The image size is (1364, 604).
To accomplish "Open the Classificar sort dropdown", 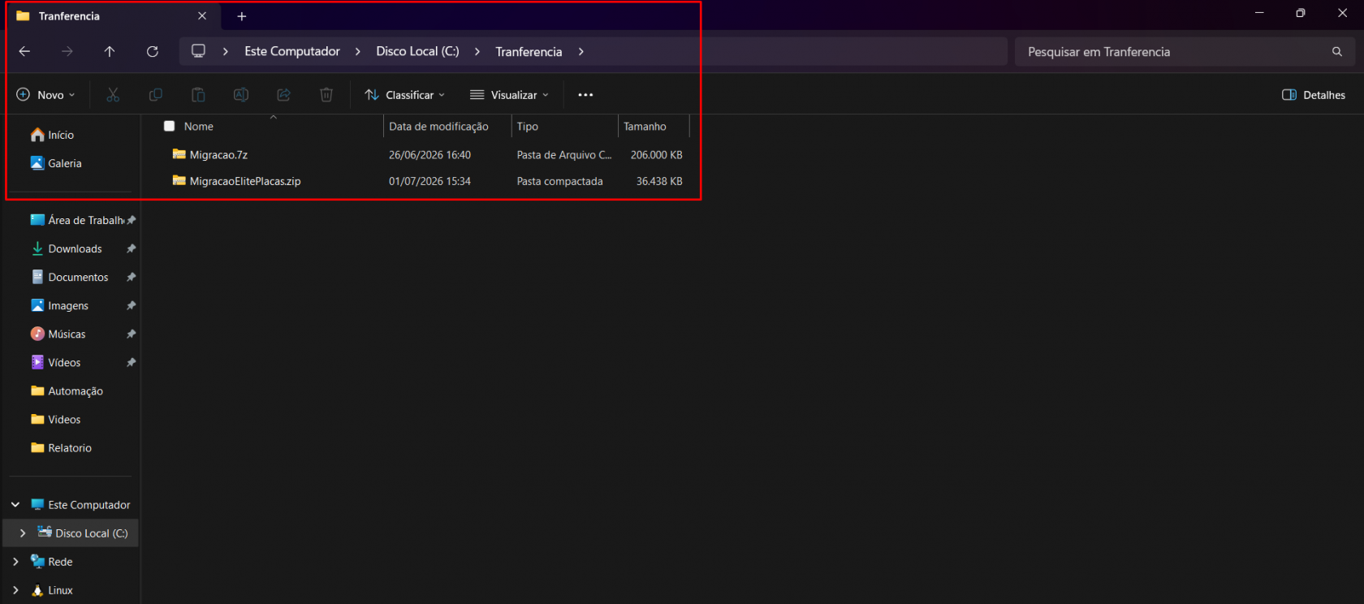I will [405, 95].
